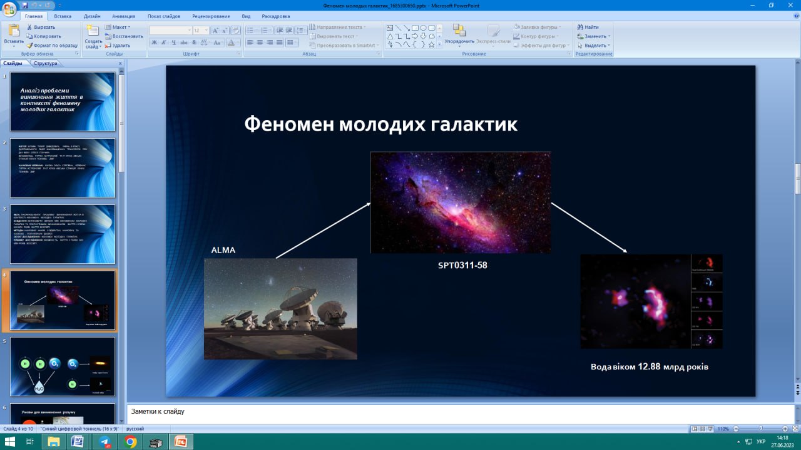This screenshot has height=450, width=801.
Task: Open the Выделить select dropdown
Action: [x=594, y=46]
